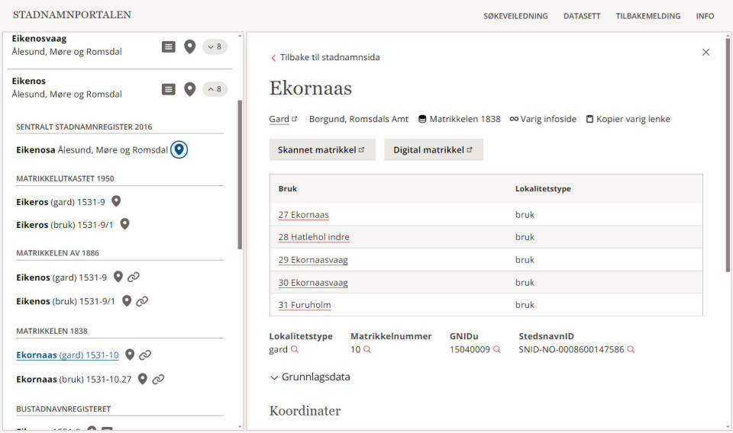Open the 28 Hatlehol indre link
Viewport: 733px width, 433px height.
pos(314,237)
